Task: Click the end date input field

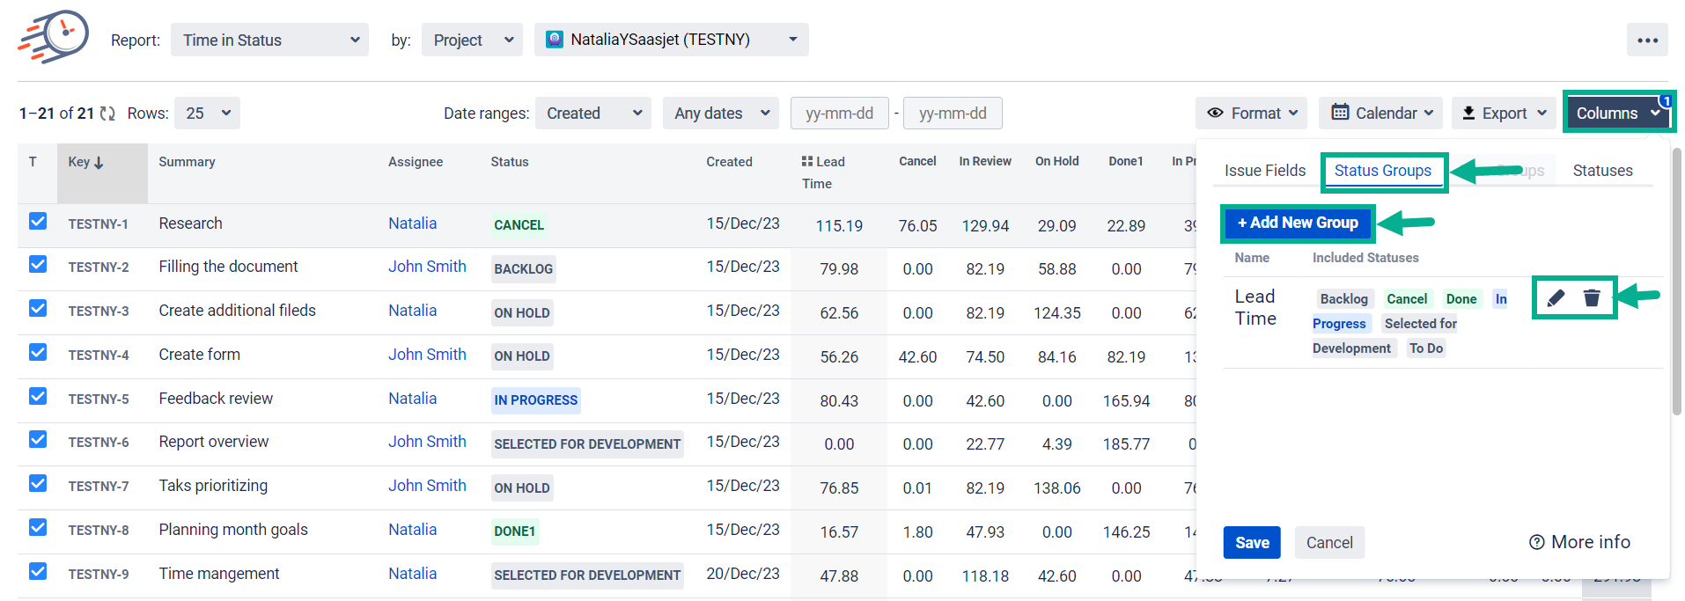Action: 953,114
